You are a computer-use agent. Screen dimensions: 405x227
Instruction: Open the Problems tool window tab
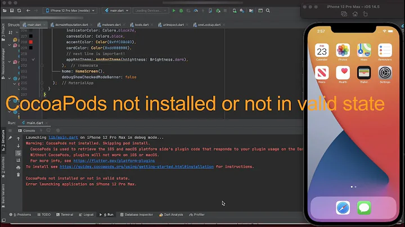point(20,215)
